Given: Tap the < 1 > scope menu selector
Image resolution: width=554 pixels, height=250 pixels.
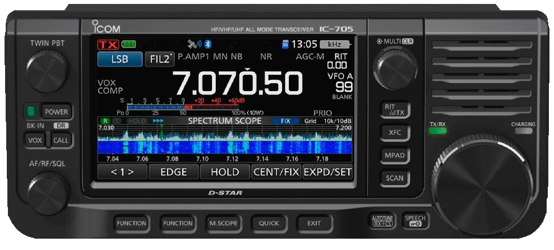Looking at the screenshot, I should 122,172.
